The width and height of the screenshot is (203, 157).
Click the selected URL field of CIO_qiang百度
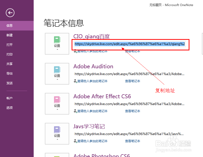pos(130,44)
